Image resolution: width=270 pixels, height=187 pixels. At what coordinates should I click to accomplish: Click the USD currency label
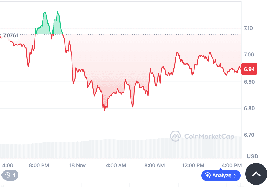[253, 156]
